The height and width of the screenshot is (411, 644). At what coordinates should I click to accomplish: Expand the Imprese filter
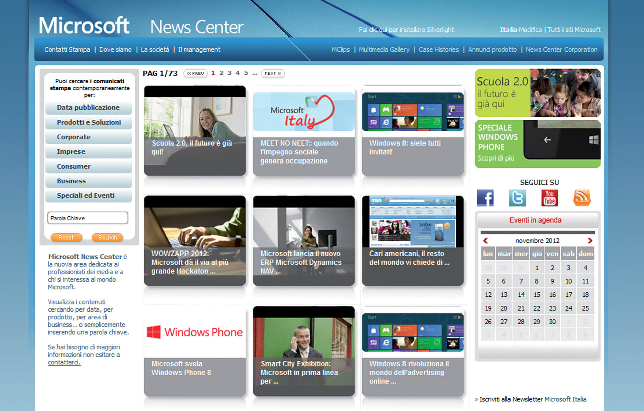pyautogui.click(x=89, y=152)
